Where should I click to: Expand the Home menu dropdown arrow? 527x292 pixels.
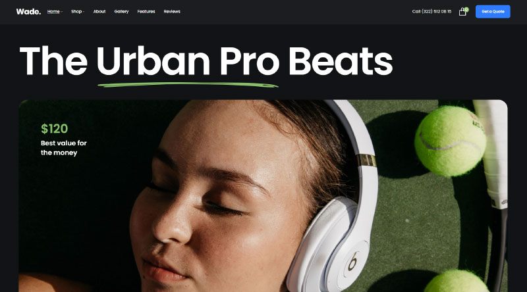[62, 12]
